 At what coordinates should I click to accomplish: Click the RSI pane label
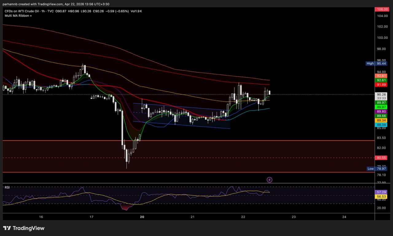pyautogui.click(x=7, y=187)
